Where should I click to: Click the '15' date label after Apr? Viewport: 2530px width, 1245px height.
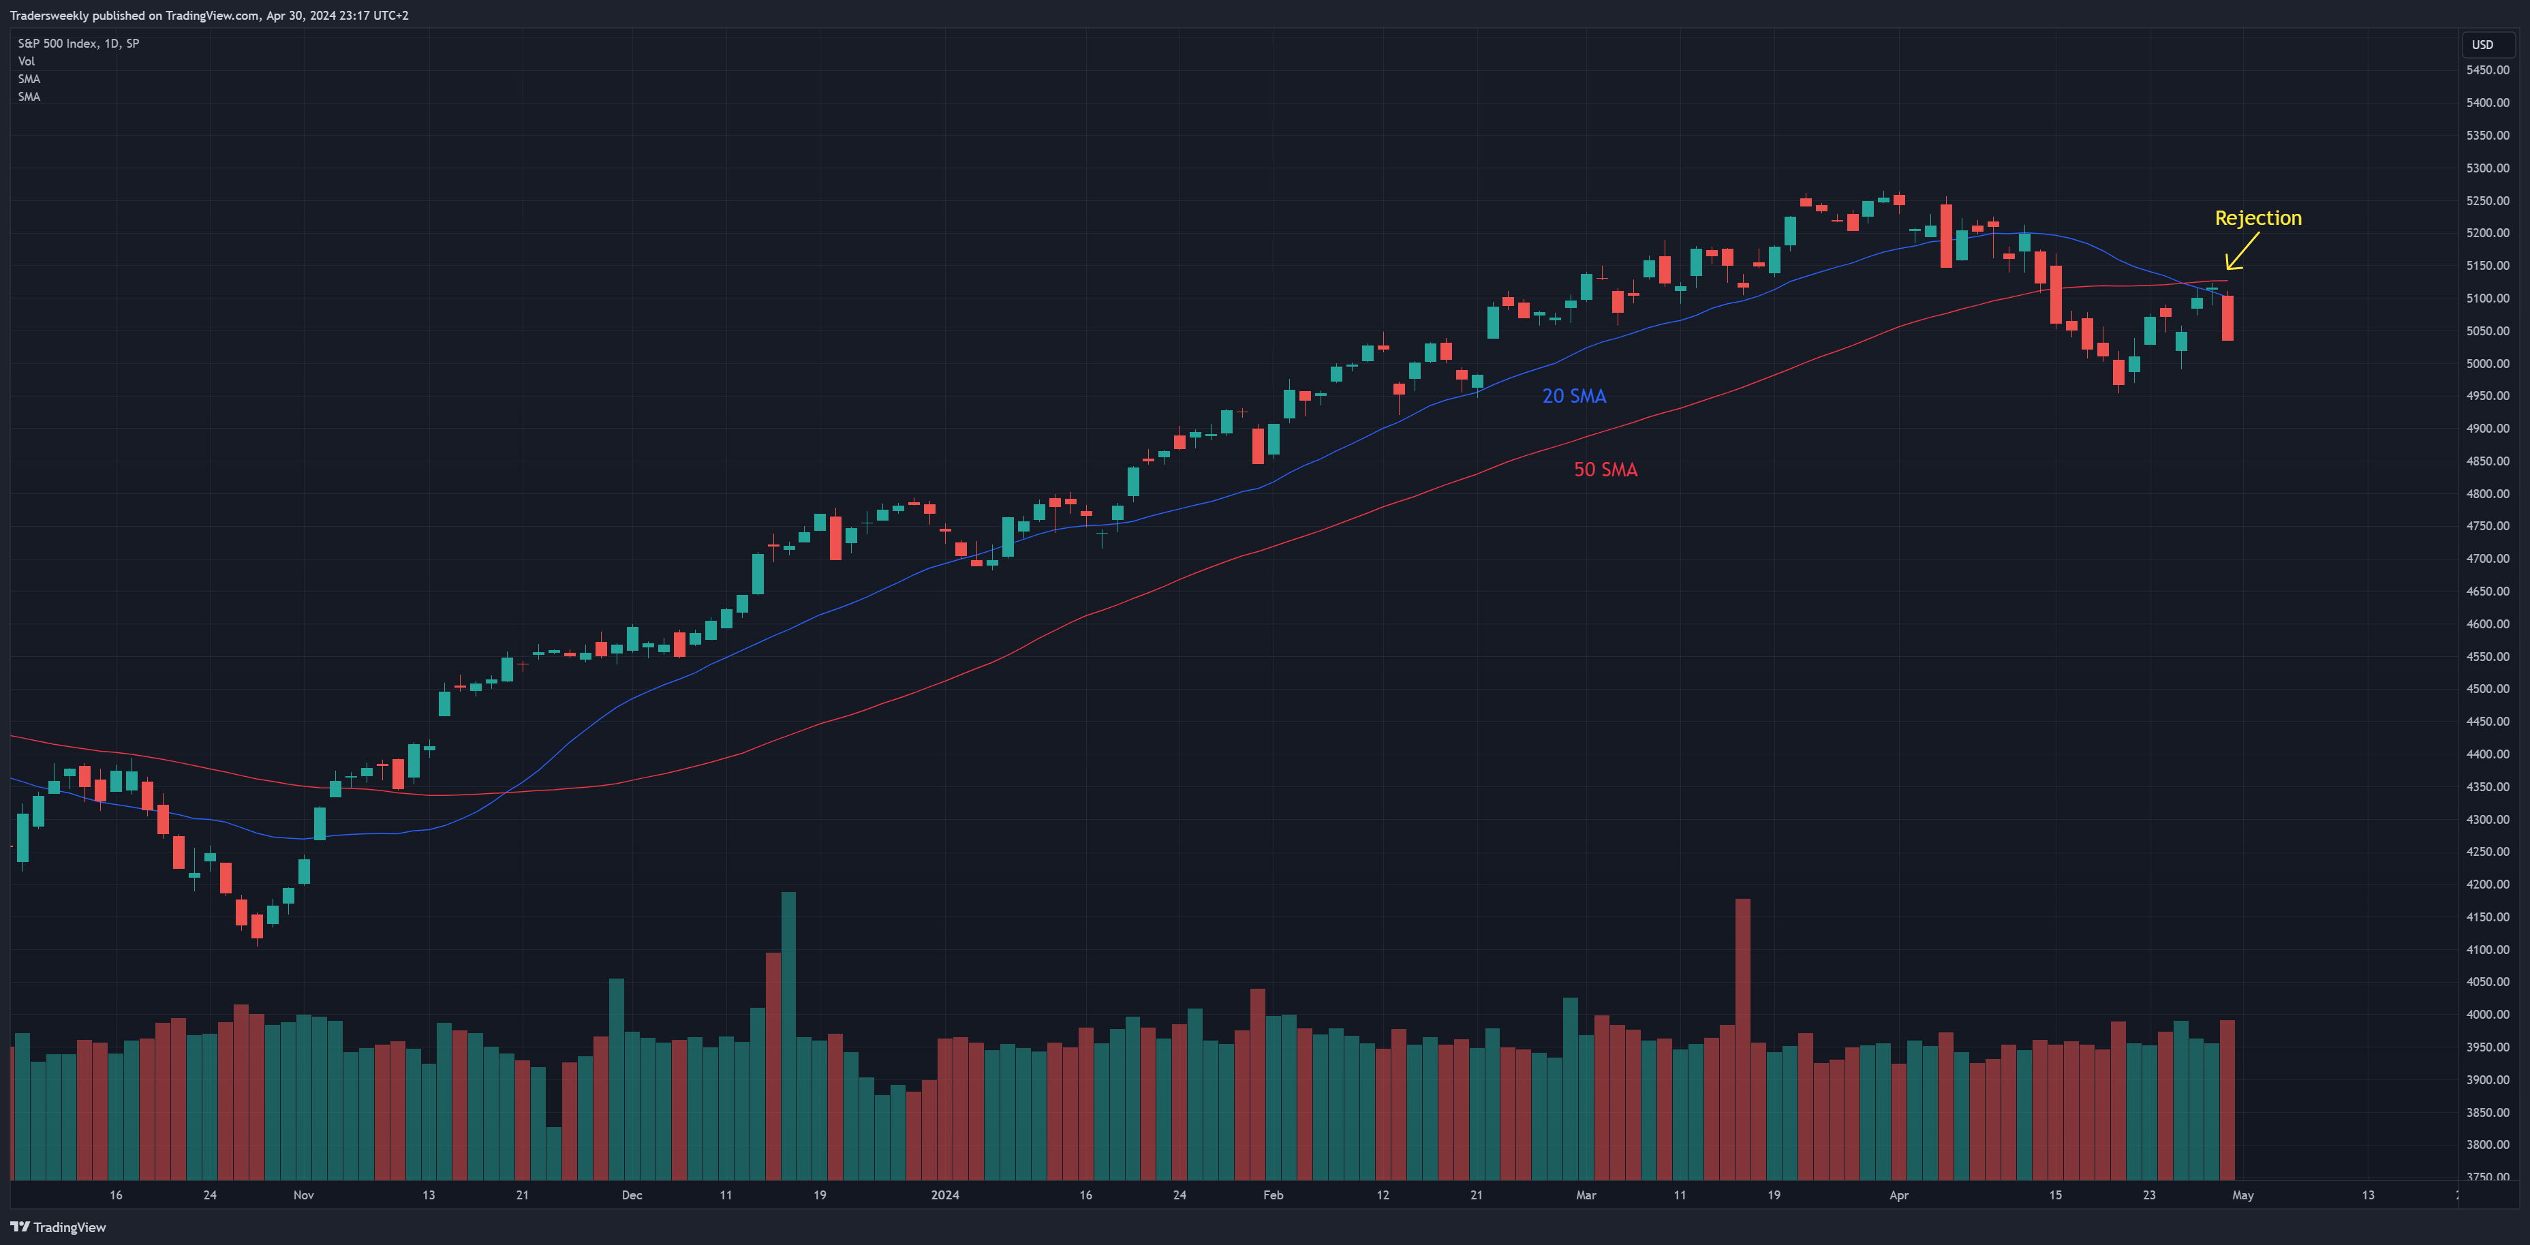point(2056,1195)
